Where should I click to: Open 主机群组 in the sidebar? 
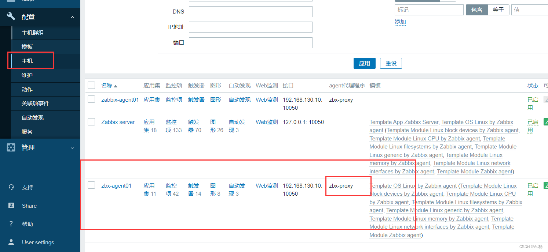[x=46, y=33]
